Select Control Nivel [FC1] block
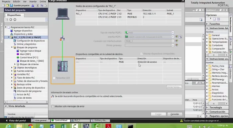The image size is (233, 128). tap(29, 58)
